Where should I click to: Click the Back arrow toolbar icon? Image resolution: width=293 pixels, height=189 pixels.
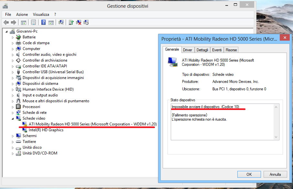tap(6, 23)
